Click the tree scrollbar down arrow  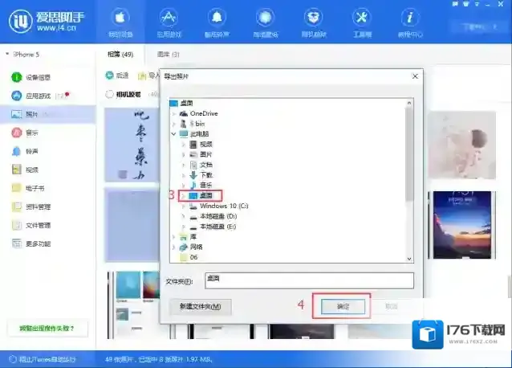coord(409,259)
